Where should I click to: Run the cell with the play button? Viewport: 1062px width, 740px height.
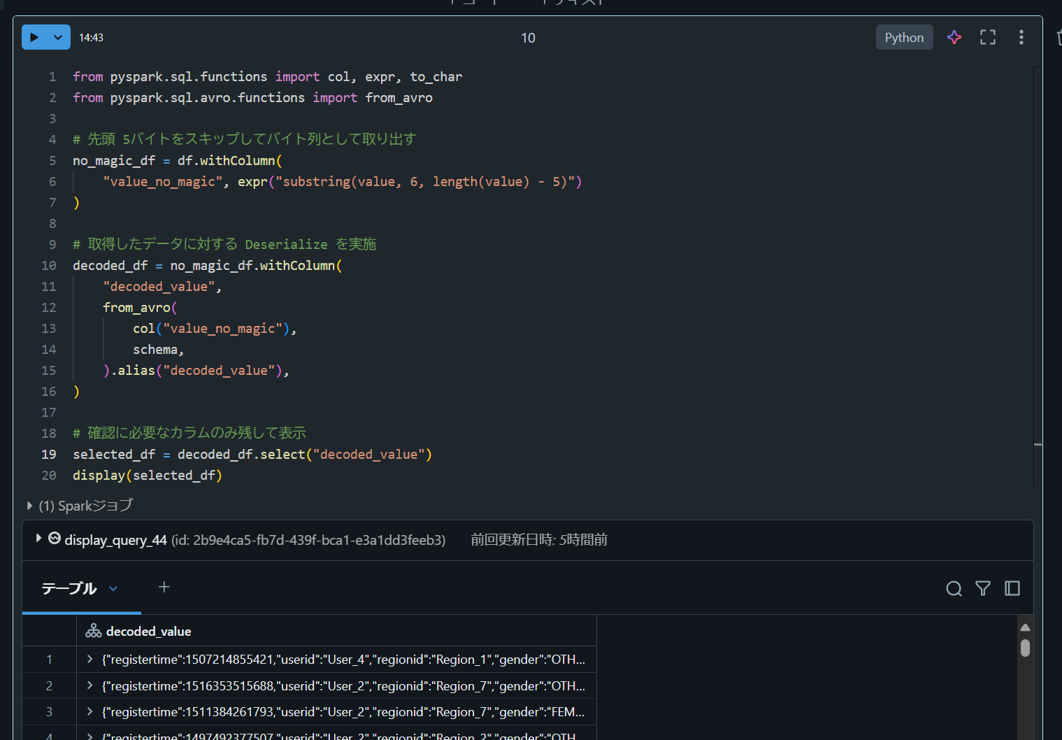pyautogui.click(x=34, y=38)
